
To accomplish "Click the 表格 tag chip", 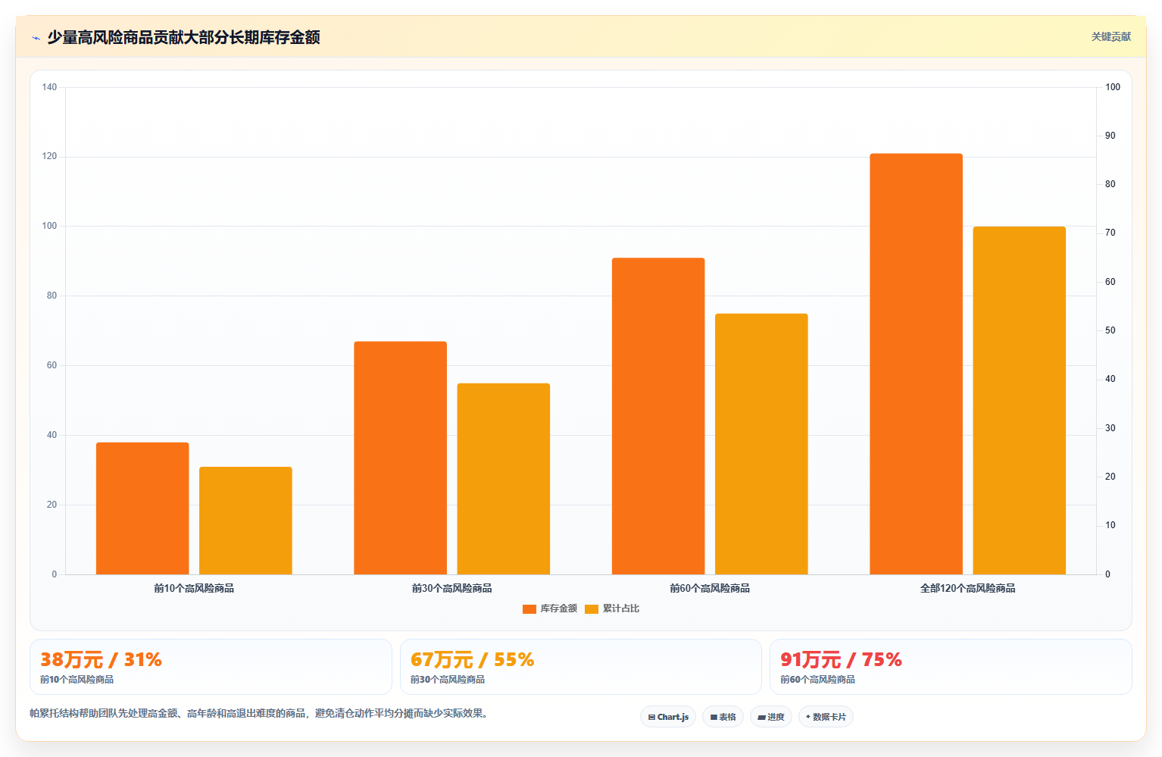I will (723, 717).
